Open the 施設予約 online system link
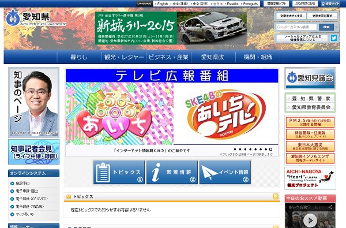The height and width of the screenshot is (228, 346). tap(22, 184)
